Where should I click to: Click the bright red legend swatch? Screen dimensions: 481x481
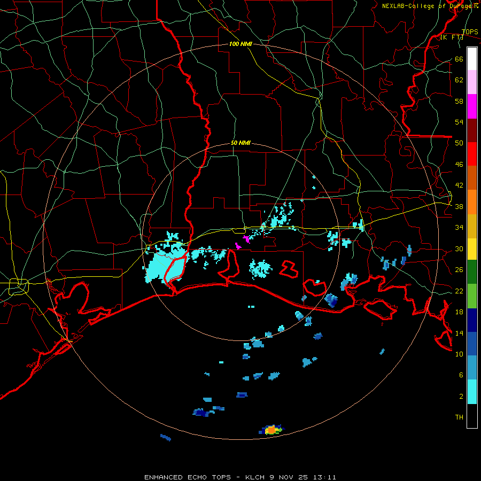click(x=472, y=154)
